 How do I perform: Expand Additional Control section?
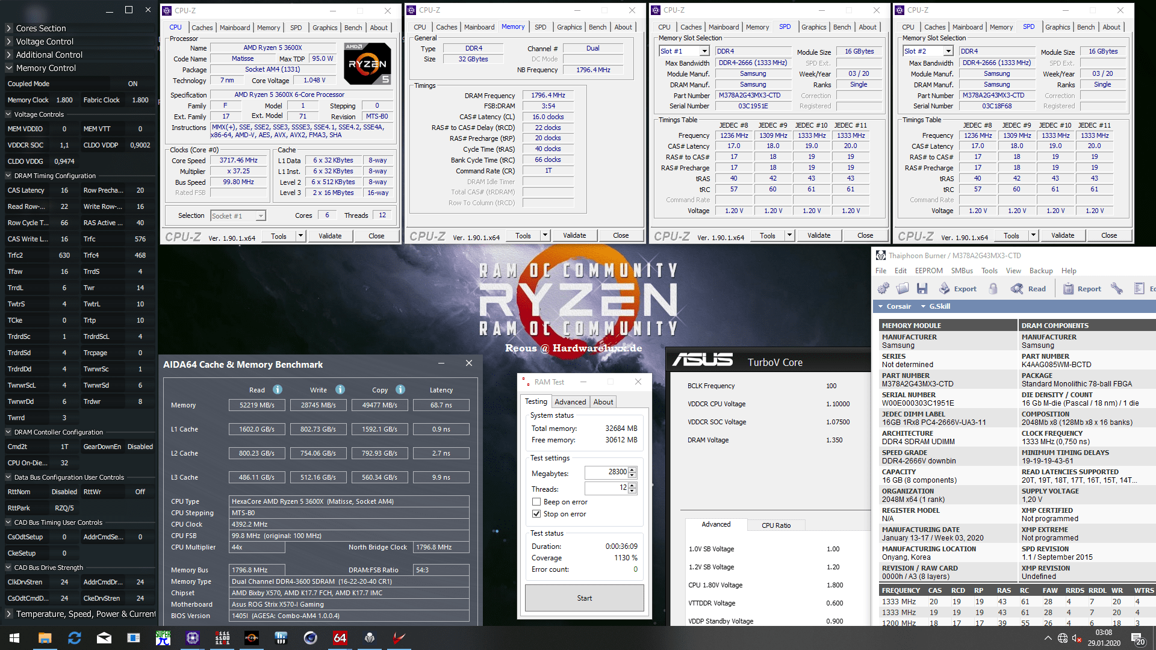point(8,55)
